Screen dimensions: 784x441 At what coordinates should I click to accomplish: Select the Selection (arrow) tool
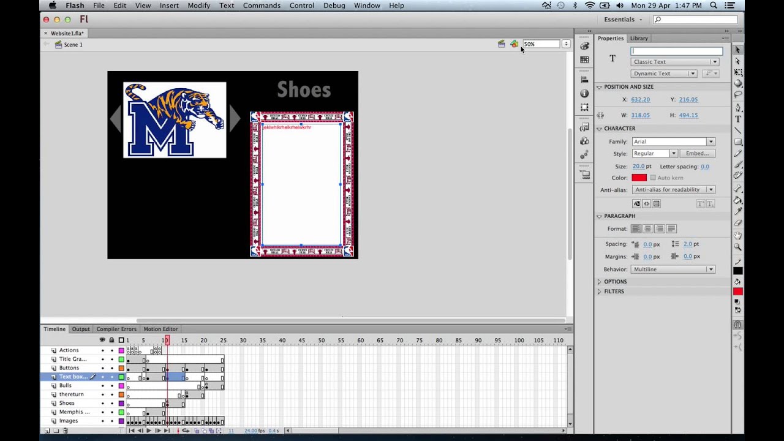click(x=737, y=50)
